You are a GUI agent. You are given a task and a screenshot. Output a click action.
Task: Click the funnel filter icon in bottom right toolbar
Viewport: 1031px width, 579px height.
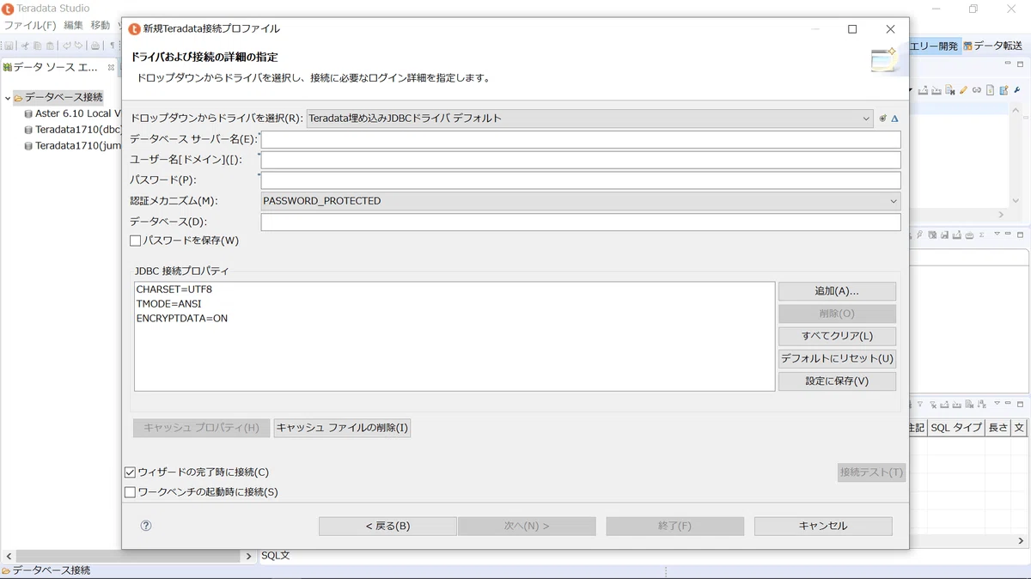[920, 404]
